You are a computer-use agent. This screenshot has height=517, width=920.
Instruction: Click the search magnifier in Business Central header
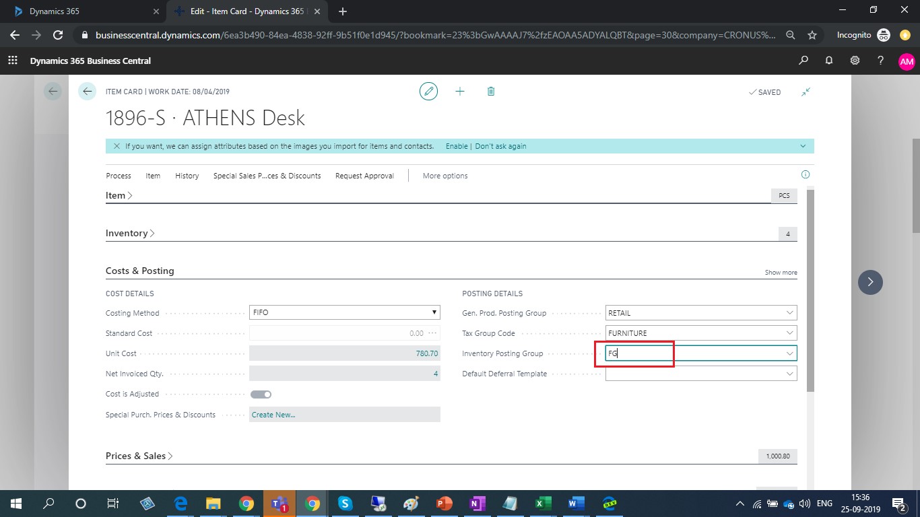pos(803,61)
